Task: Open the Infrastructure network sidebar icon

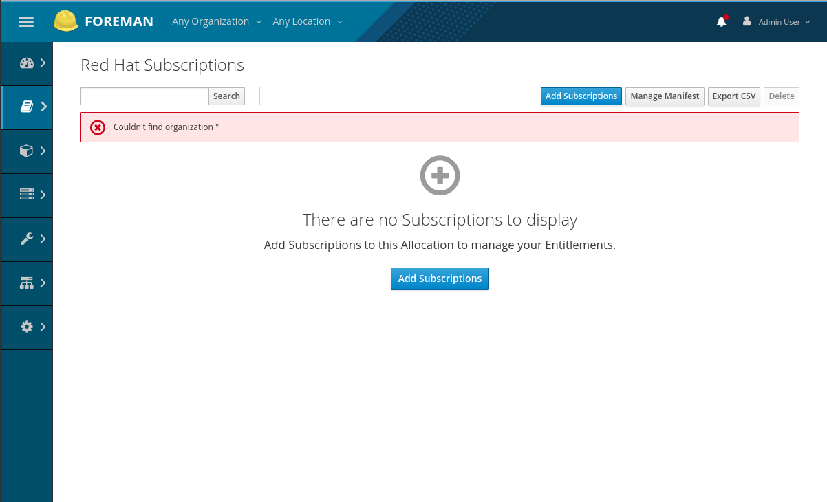Action: coord(27,283)
